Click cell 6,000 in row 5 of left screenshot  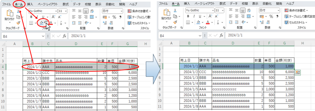click(128, 72)
